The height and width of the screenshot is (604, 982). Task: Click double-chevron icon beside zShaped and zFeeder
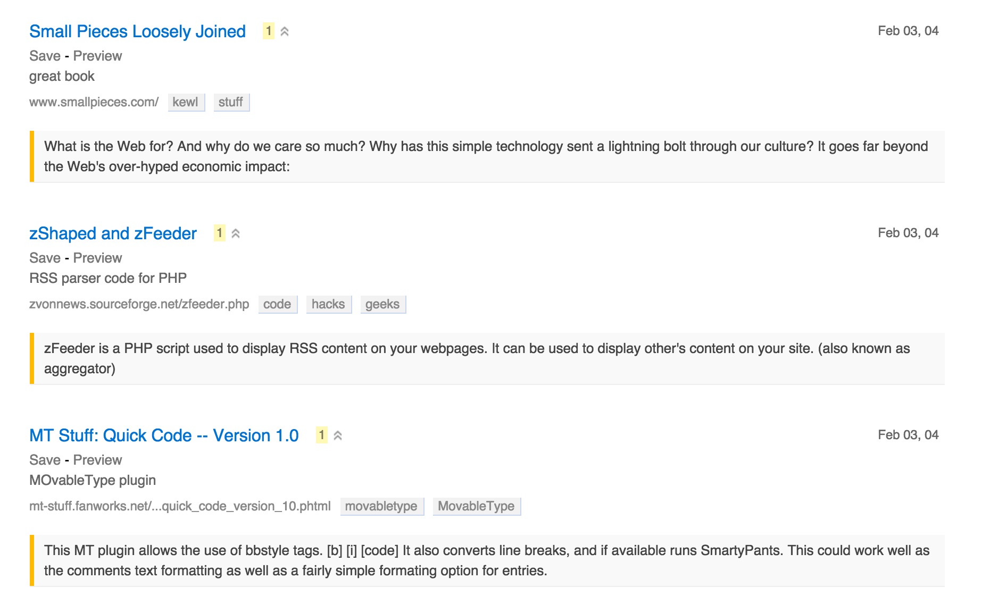coord(236,234)
